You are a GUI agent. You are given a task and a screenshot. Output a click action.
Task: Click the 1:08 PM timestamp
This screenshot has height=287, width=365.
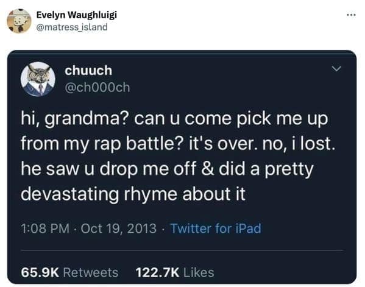(x=45, y=228)
